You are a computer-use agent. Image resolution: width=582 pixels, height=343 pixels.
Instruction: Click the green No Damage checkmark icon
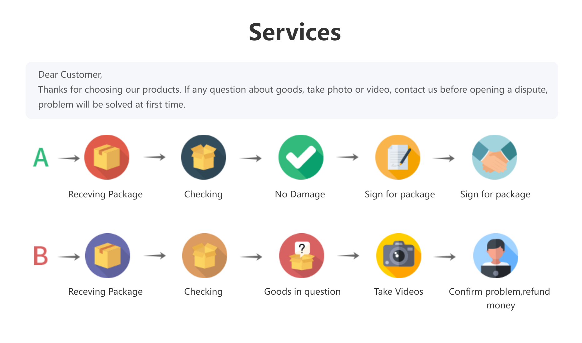pyautogui.click(x=301, y=157)
